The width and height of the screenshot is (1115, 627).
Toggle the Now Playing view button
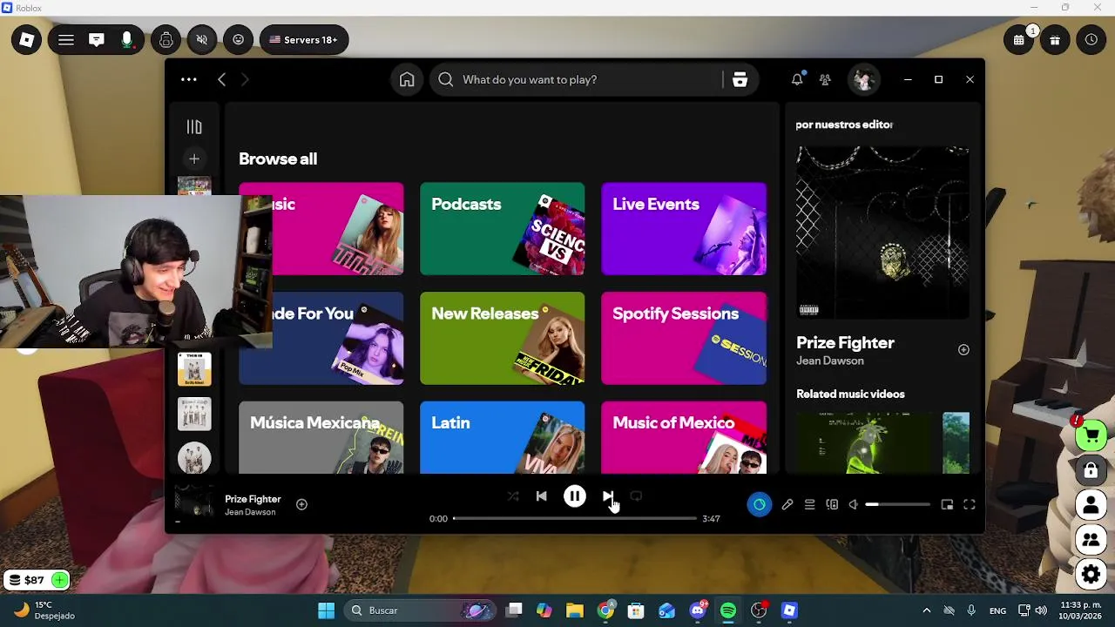(x=760, y=504)
